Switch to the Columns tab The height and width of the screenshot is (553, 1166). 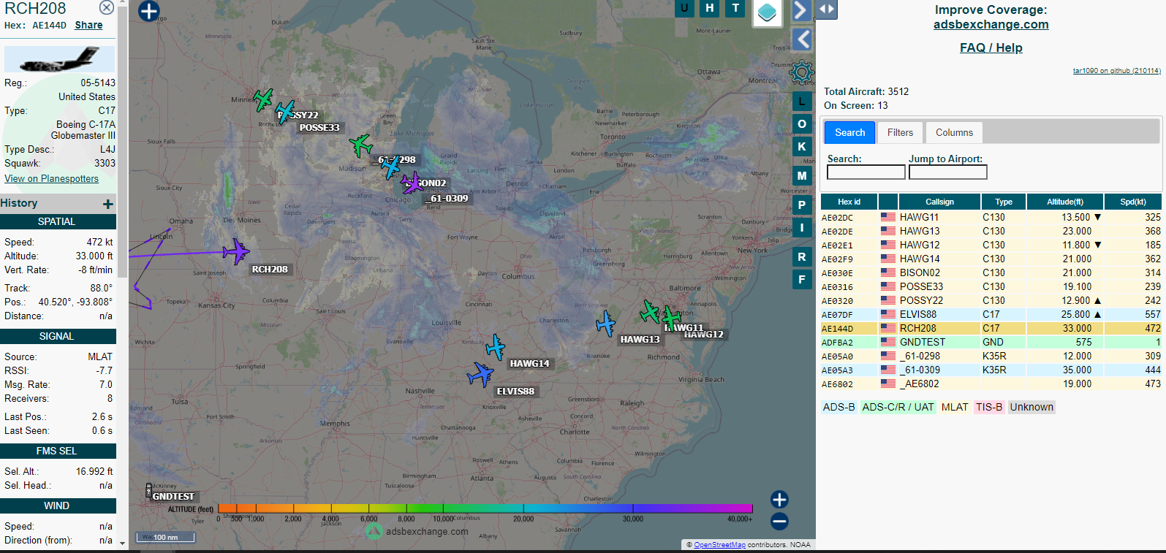954,132
